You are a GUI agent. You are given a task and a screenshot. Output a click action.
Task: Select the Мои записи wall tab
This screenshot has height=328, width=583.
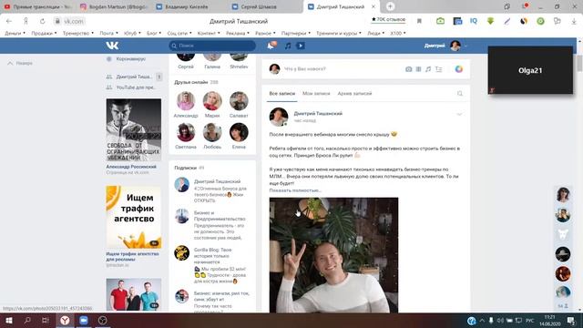tap(316, 93)
